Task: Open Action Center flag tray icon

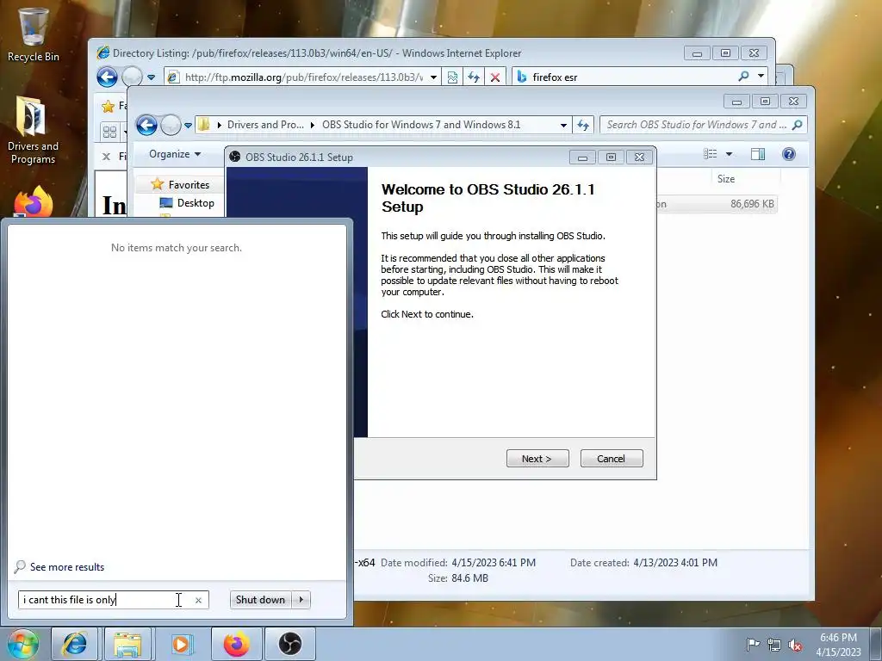Action: [x=753, y=644]
